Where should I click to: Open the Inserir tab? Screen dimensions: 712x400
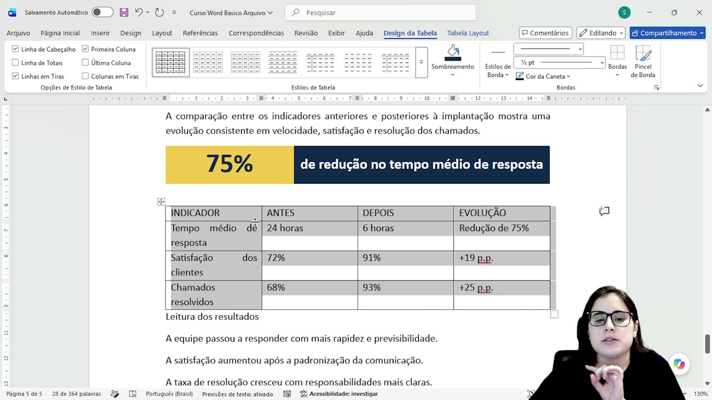click(x=101, y=33)
